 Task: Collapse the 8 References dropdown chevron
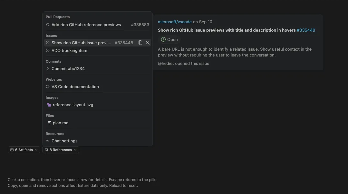click(x=75, y=150)
